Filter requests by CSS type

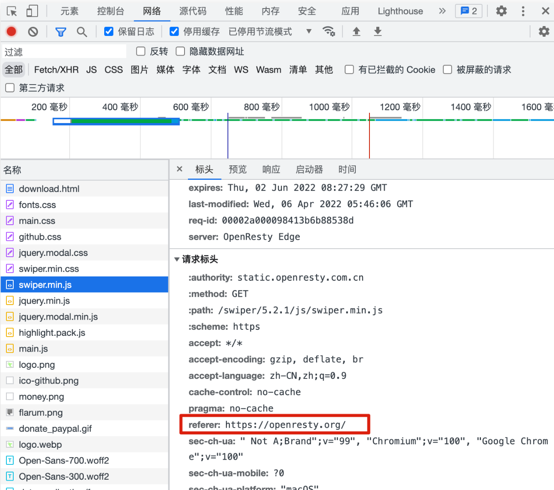(114, 70)
